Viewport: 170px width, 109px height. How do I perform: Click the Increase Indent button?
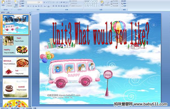point(64,2)
